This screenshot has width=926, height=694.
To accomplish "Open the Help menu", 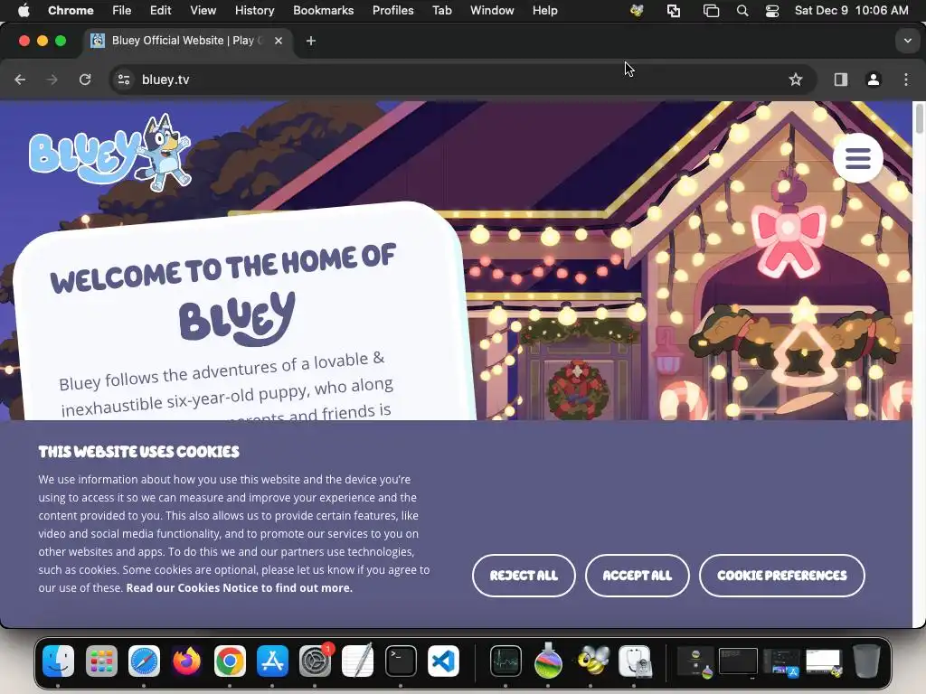I will pyautogui.click(x=544, y=11).
